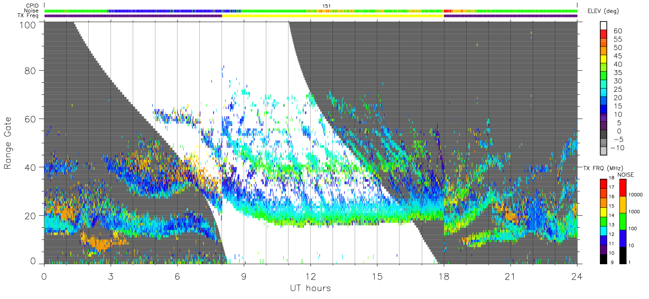Click the yellow section of the TX Freq strip

pos(333,16)
